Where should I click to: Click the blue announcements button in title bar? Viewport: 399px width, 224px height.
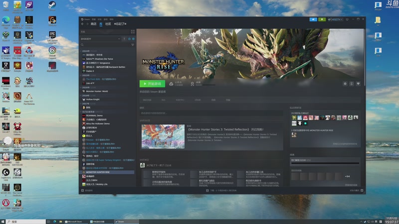click(x=313, y=19)
